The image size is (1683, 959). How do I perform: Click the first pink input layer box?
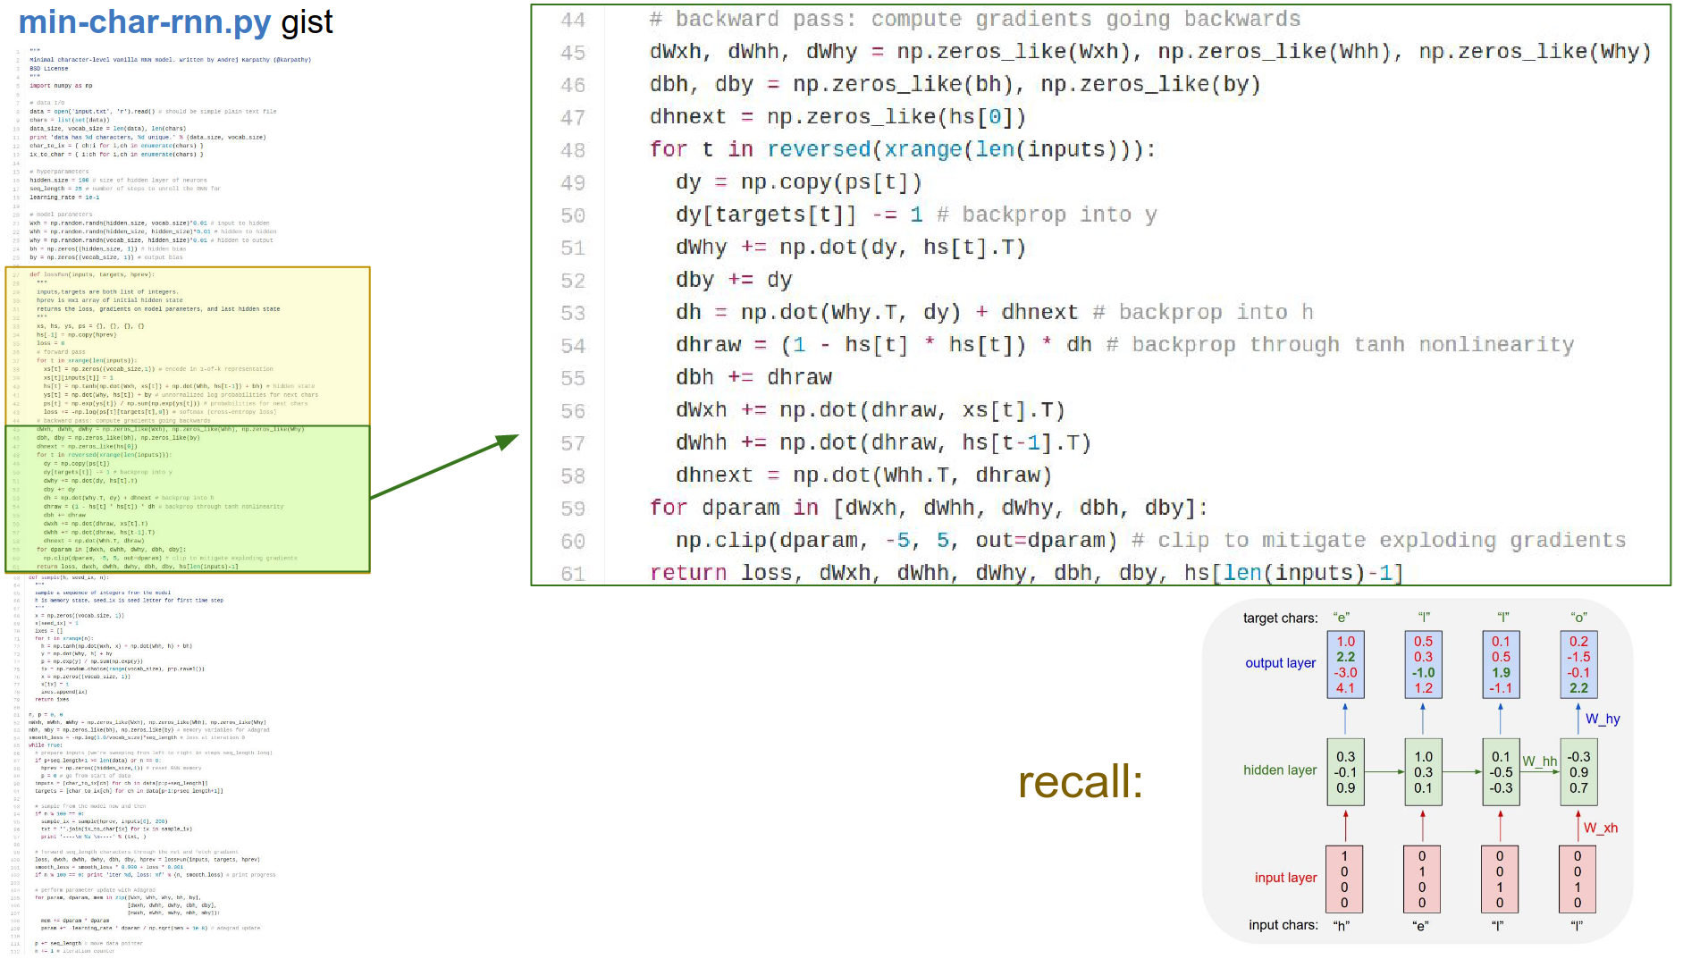pyautogui.click(x=1344, y=879)
